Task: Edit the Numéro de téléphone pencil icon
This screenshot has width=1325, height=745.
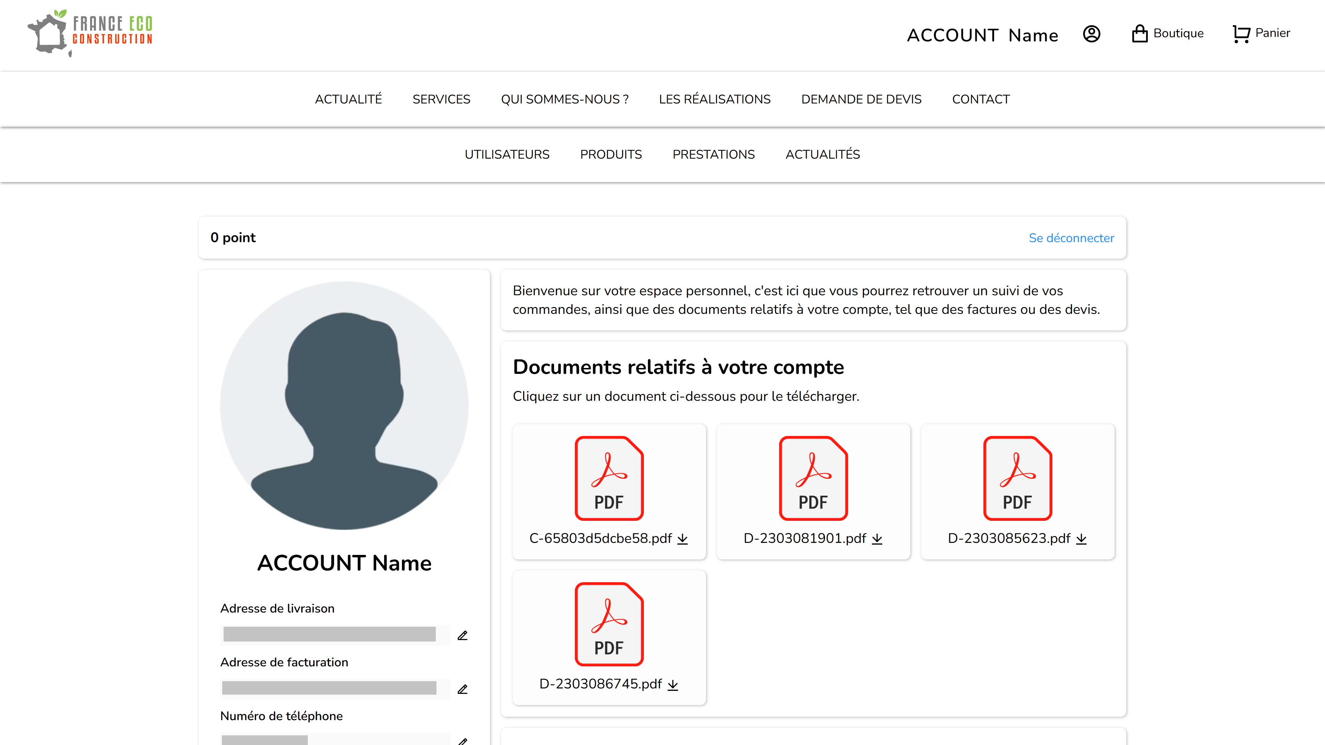Action: (x=462, y=742)
